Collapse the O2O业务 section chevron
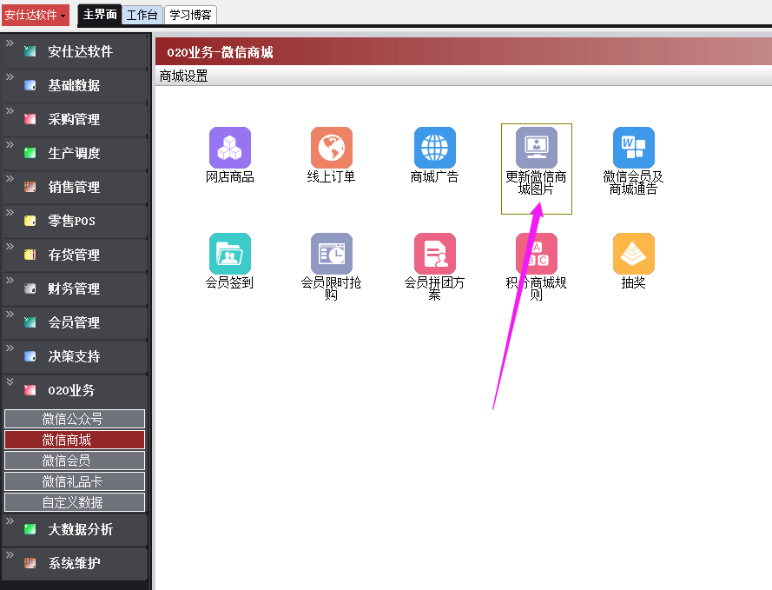Image resolution: width=772 pixels, height=590 pixels. coord(10,381)
